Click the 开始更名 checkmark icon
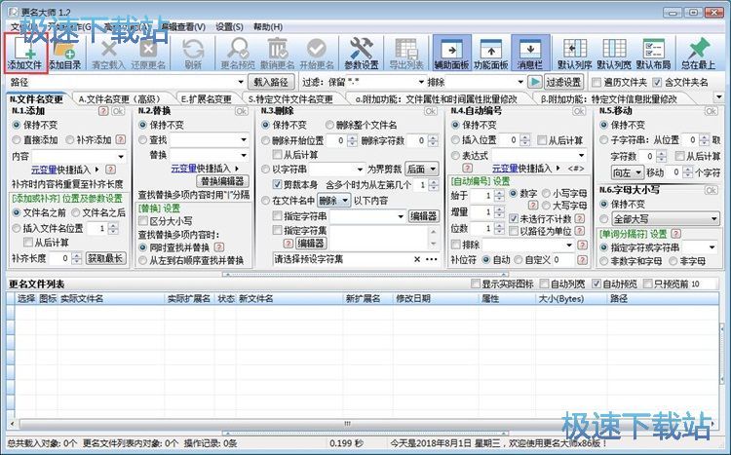Image resolution: width=731 pixels, height=455 pixels. pyautogui.click(x=317, y=53)
